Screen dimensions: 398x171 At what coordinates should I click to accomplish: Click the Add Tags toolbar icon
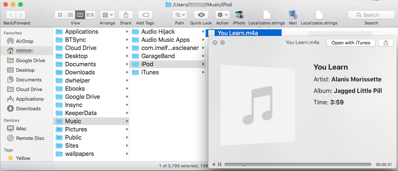click(145, 15)
